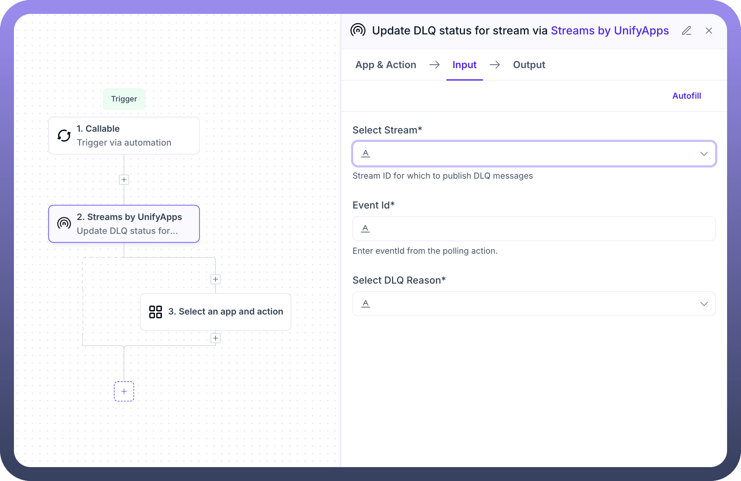This screenshot has height=481, width=741.
Task: Add step between Callable and Streams nodes
Action: 124,180
